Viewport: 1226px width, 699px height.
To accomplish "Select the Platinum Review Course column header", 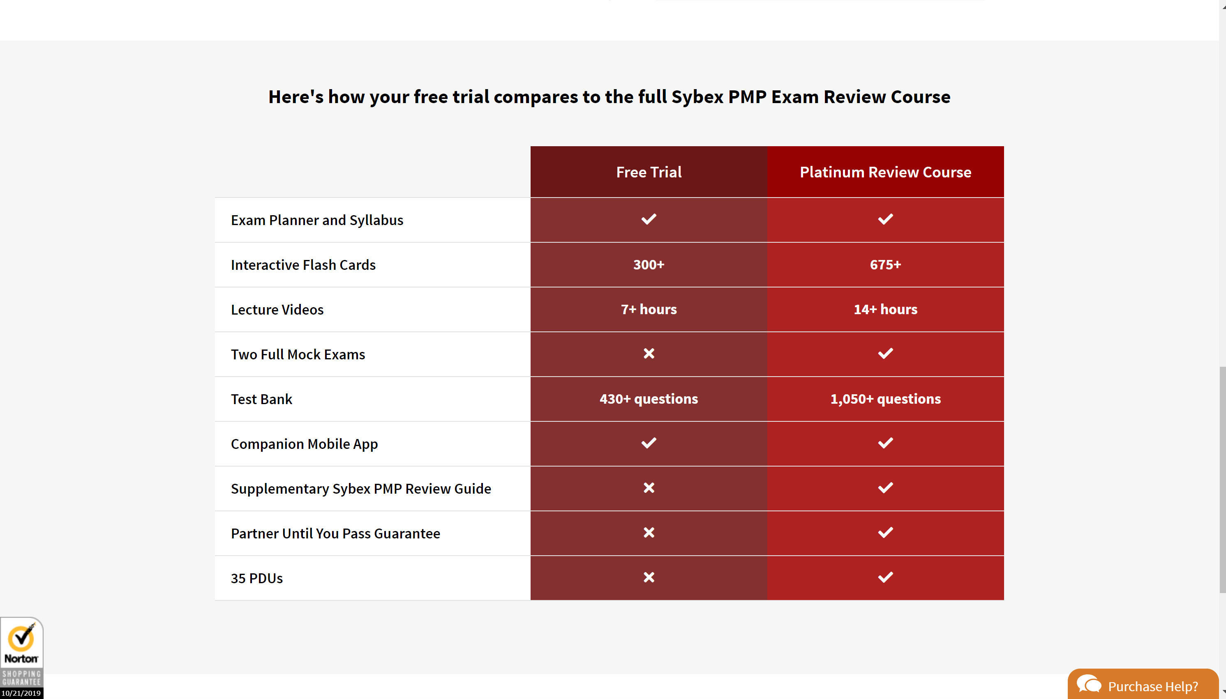I will click(x=885, y=172).
